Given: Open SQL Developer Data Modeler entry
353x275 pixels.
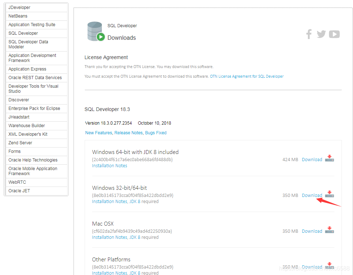Looking at the screenshot, I should coord(37,44).
